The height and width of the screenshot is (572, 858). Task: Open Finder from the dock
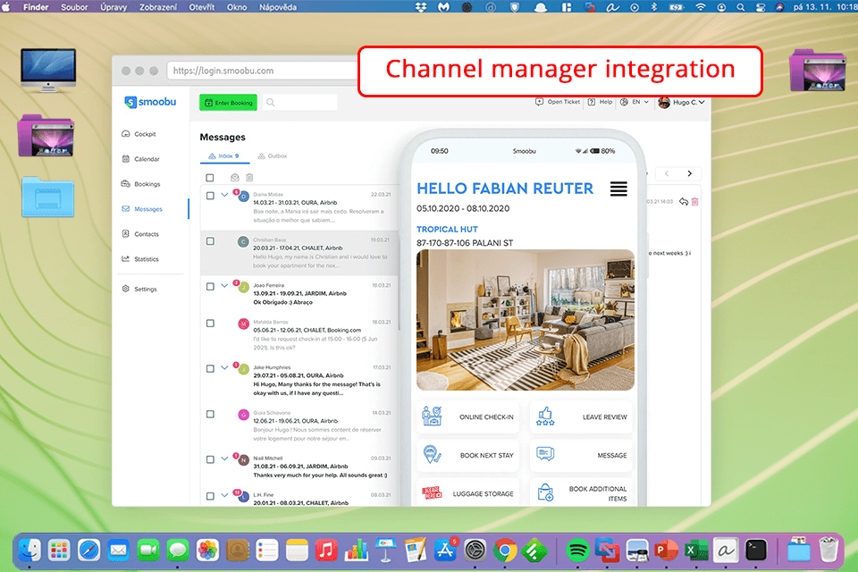tap(29, 551)
